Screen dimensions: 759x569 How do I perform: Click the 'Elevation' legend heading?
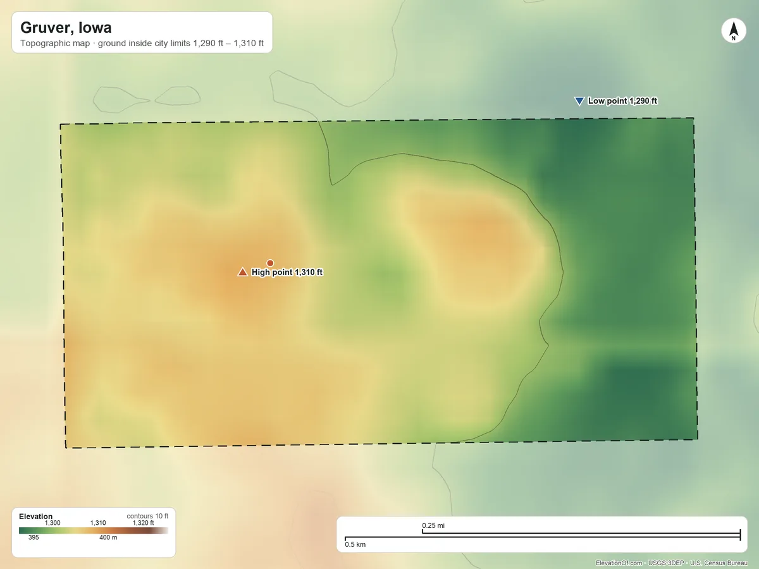click(36, 517)
